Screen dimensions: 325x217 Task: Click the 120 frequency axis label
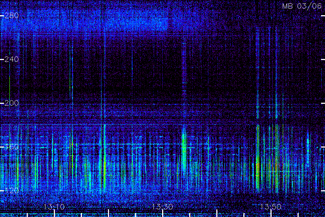[x=12, y=191]
